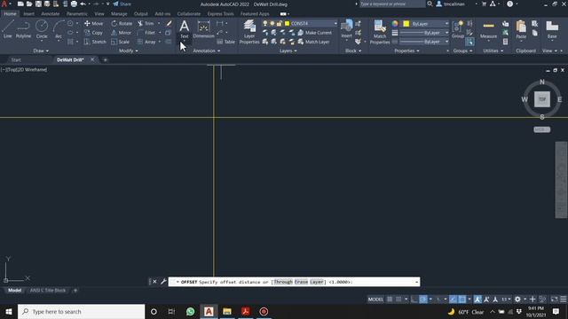The height and width of the screenshot is (319, 568).
Task: Select the Line tool
Action: 8,29
